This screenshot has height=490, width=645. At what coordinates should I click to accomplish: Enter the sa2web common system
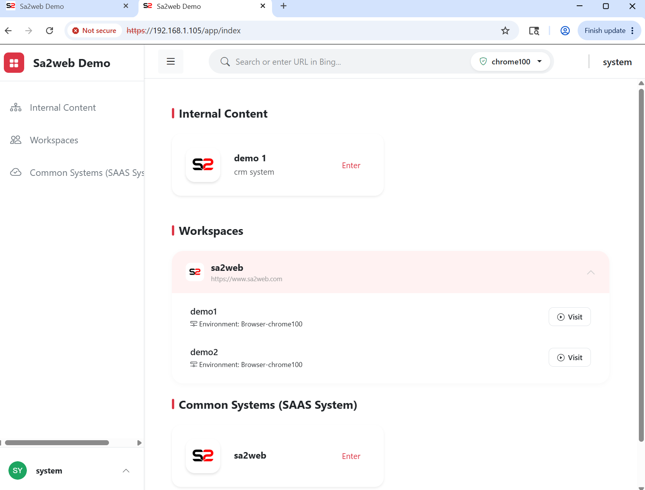[351, 456]
